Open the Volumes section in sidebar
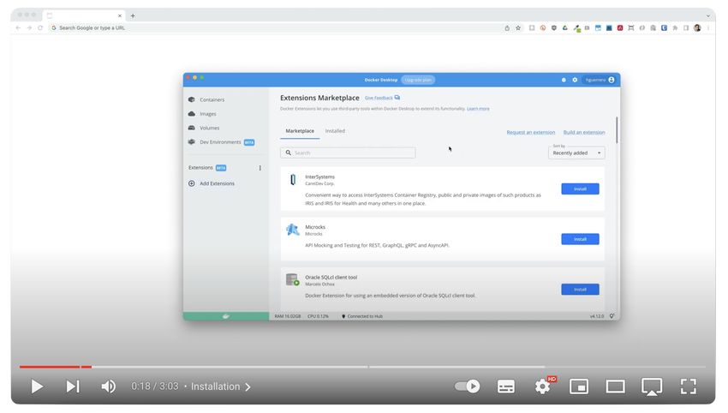Screen dimensions: 728x413 click(x=209, y=128)
